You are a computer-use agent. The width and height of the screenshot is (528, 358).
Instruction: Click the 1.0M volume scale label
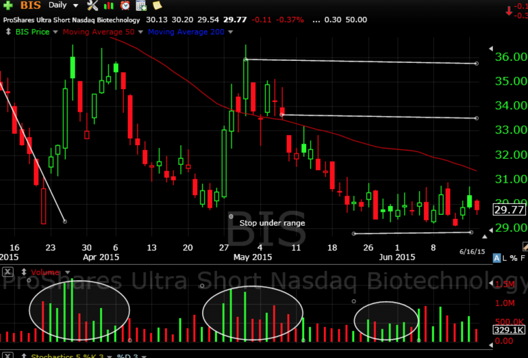(x=504, y=303)
